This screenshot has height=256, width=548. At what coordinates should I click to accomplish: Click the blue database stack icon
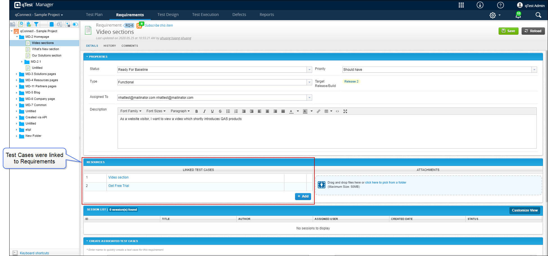coord(52,24)
